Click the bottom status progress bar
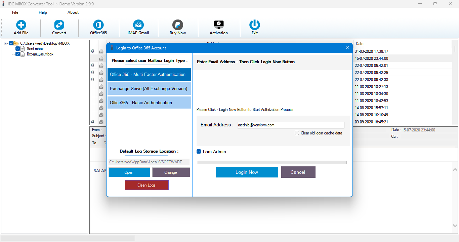459x242 pixels. (x=68, y=238)
